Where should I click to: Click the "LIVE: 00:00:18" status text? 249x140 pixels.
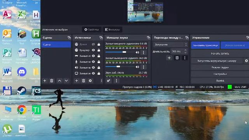coord(166,87)
